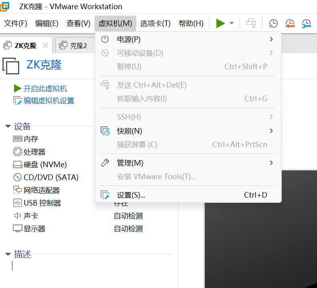This screenshot has width=317, height=288.
Task: Close the open 虚拟机(M) menu
Action: click(115, 24)
